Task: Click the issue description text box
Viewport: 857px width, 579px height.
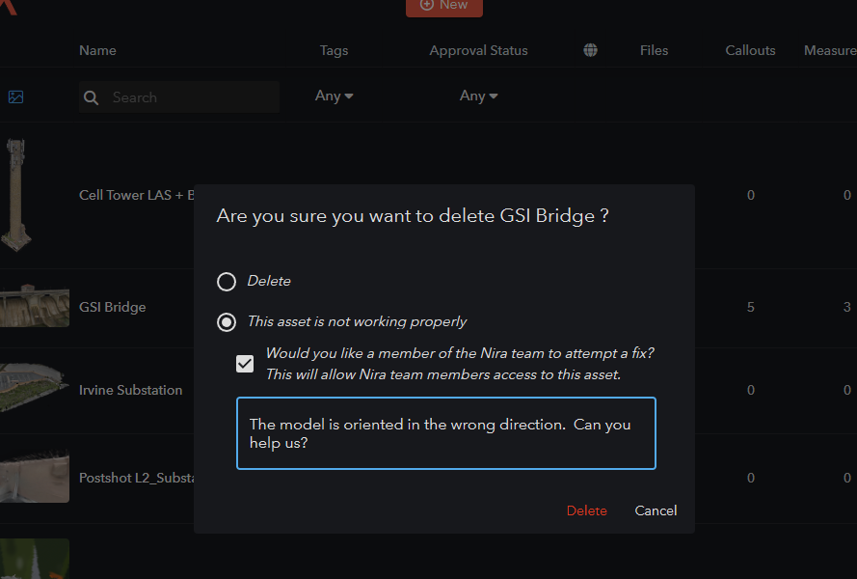Action: [446, 433]
